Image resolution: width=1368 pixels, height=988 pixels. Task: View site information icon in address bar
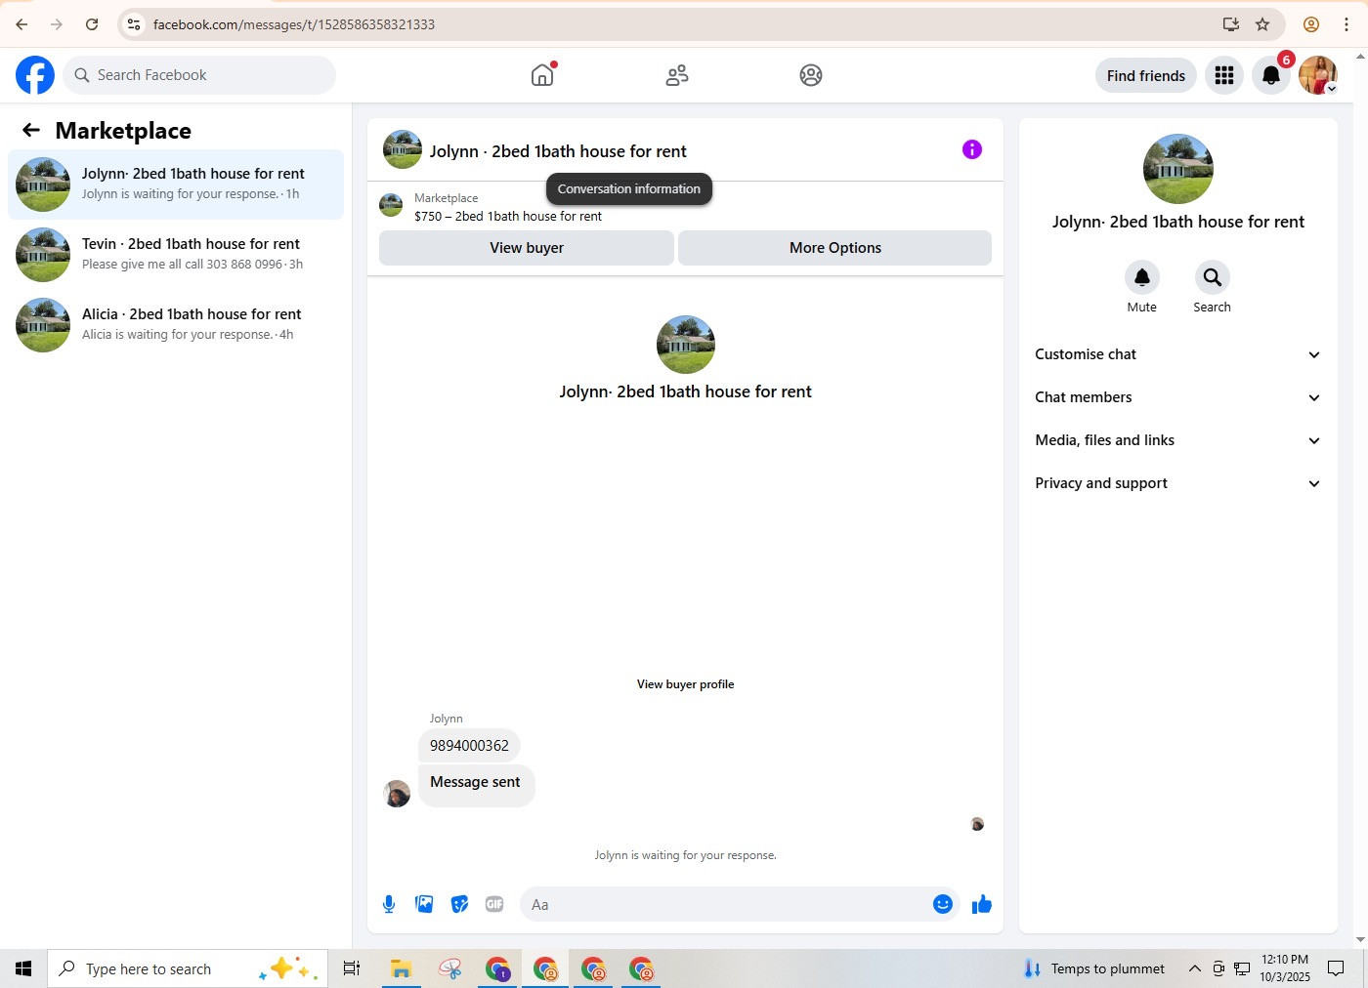[x=135, y=24]
